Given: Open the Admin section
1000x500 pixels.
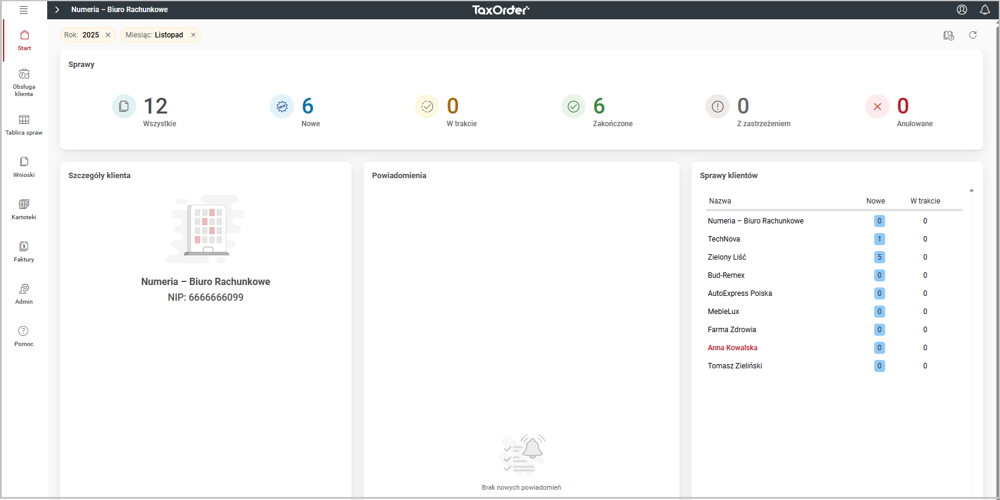Looking at the screenshot, I should [x=24, y=293].
